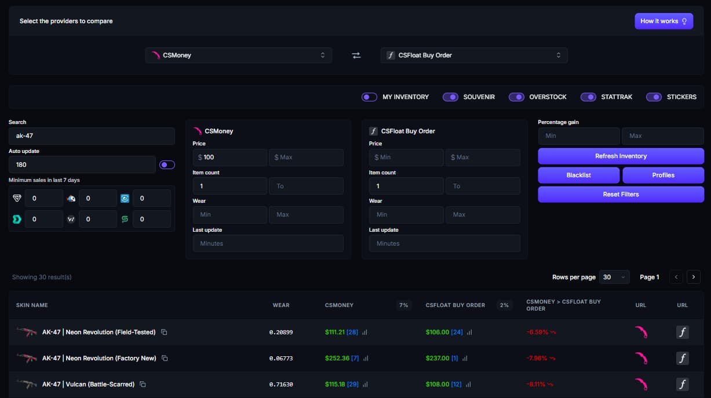Screen dimensions: 711x398
Task: Click the 7% CSMoney fee badge
Action: (x=404, y=305)
